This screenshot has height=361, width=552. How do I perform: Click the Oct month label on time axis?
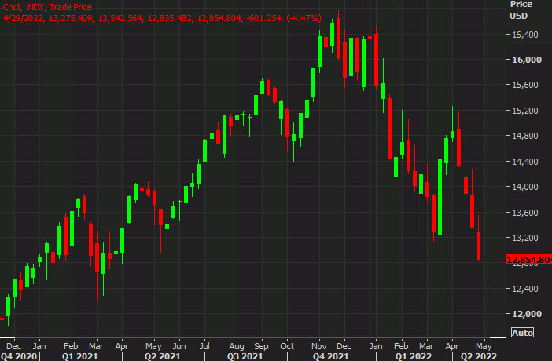pos(287,345)
